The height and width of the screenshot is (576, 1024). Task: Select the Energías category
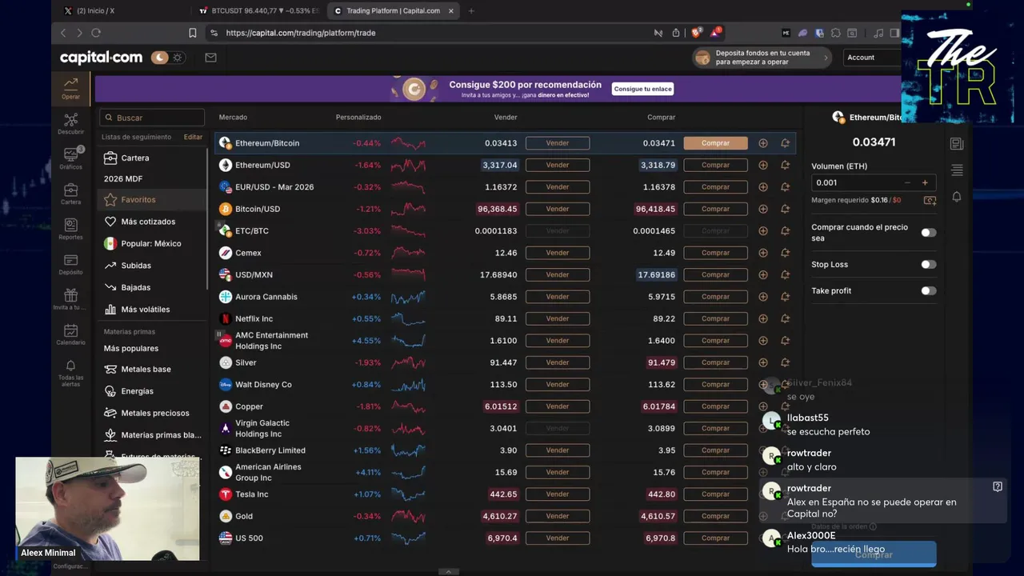pyautogui.click(x=152, y=391)
